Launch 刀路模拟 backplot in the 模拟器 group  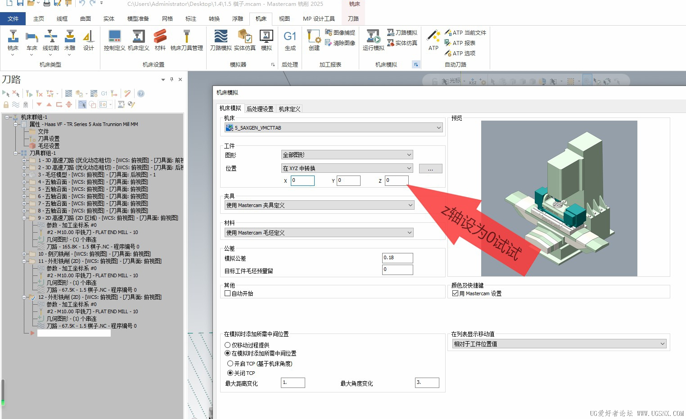click(221, 41)
